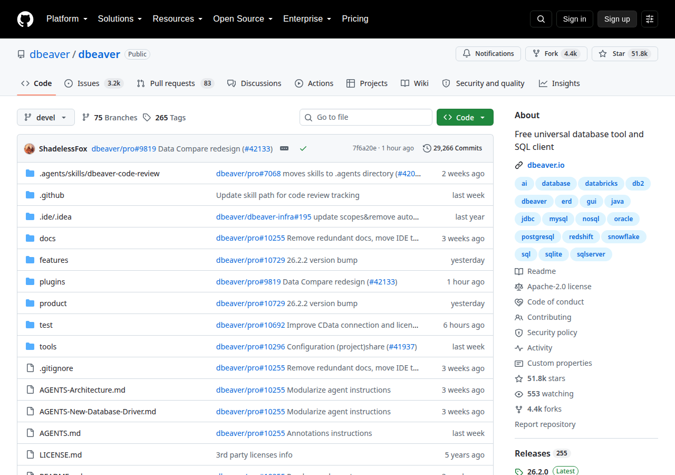
Task: Open the Actions tab
Action: coord(314,83)
